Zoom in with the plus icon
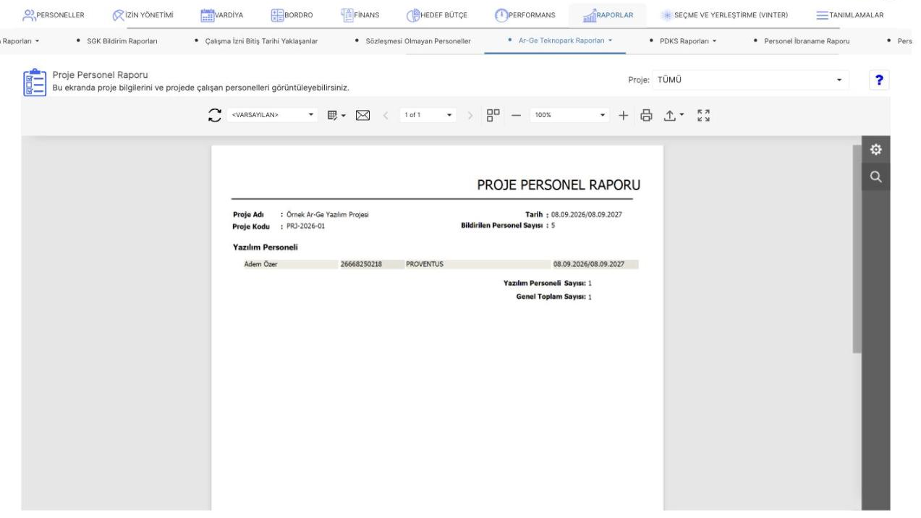 (625, 115)
